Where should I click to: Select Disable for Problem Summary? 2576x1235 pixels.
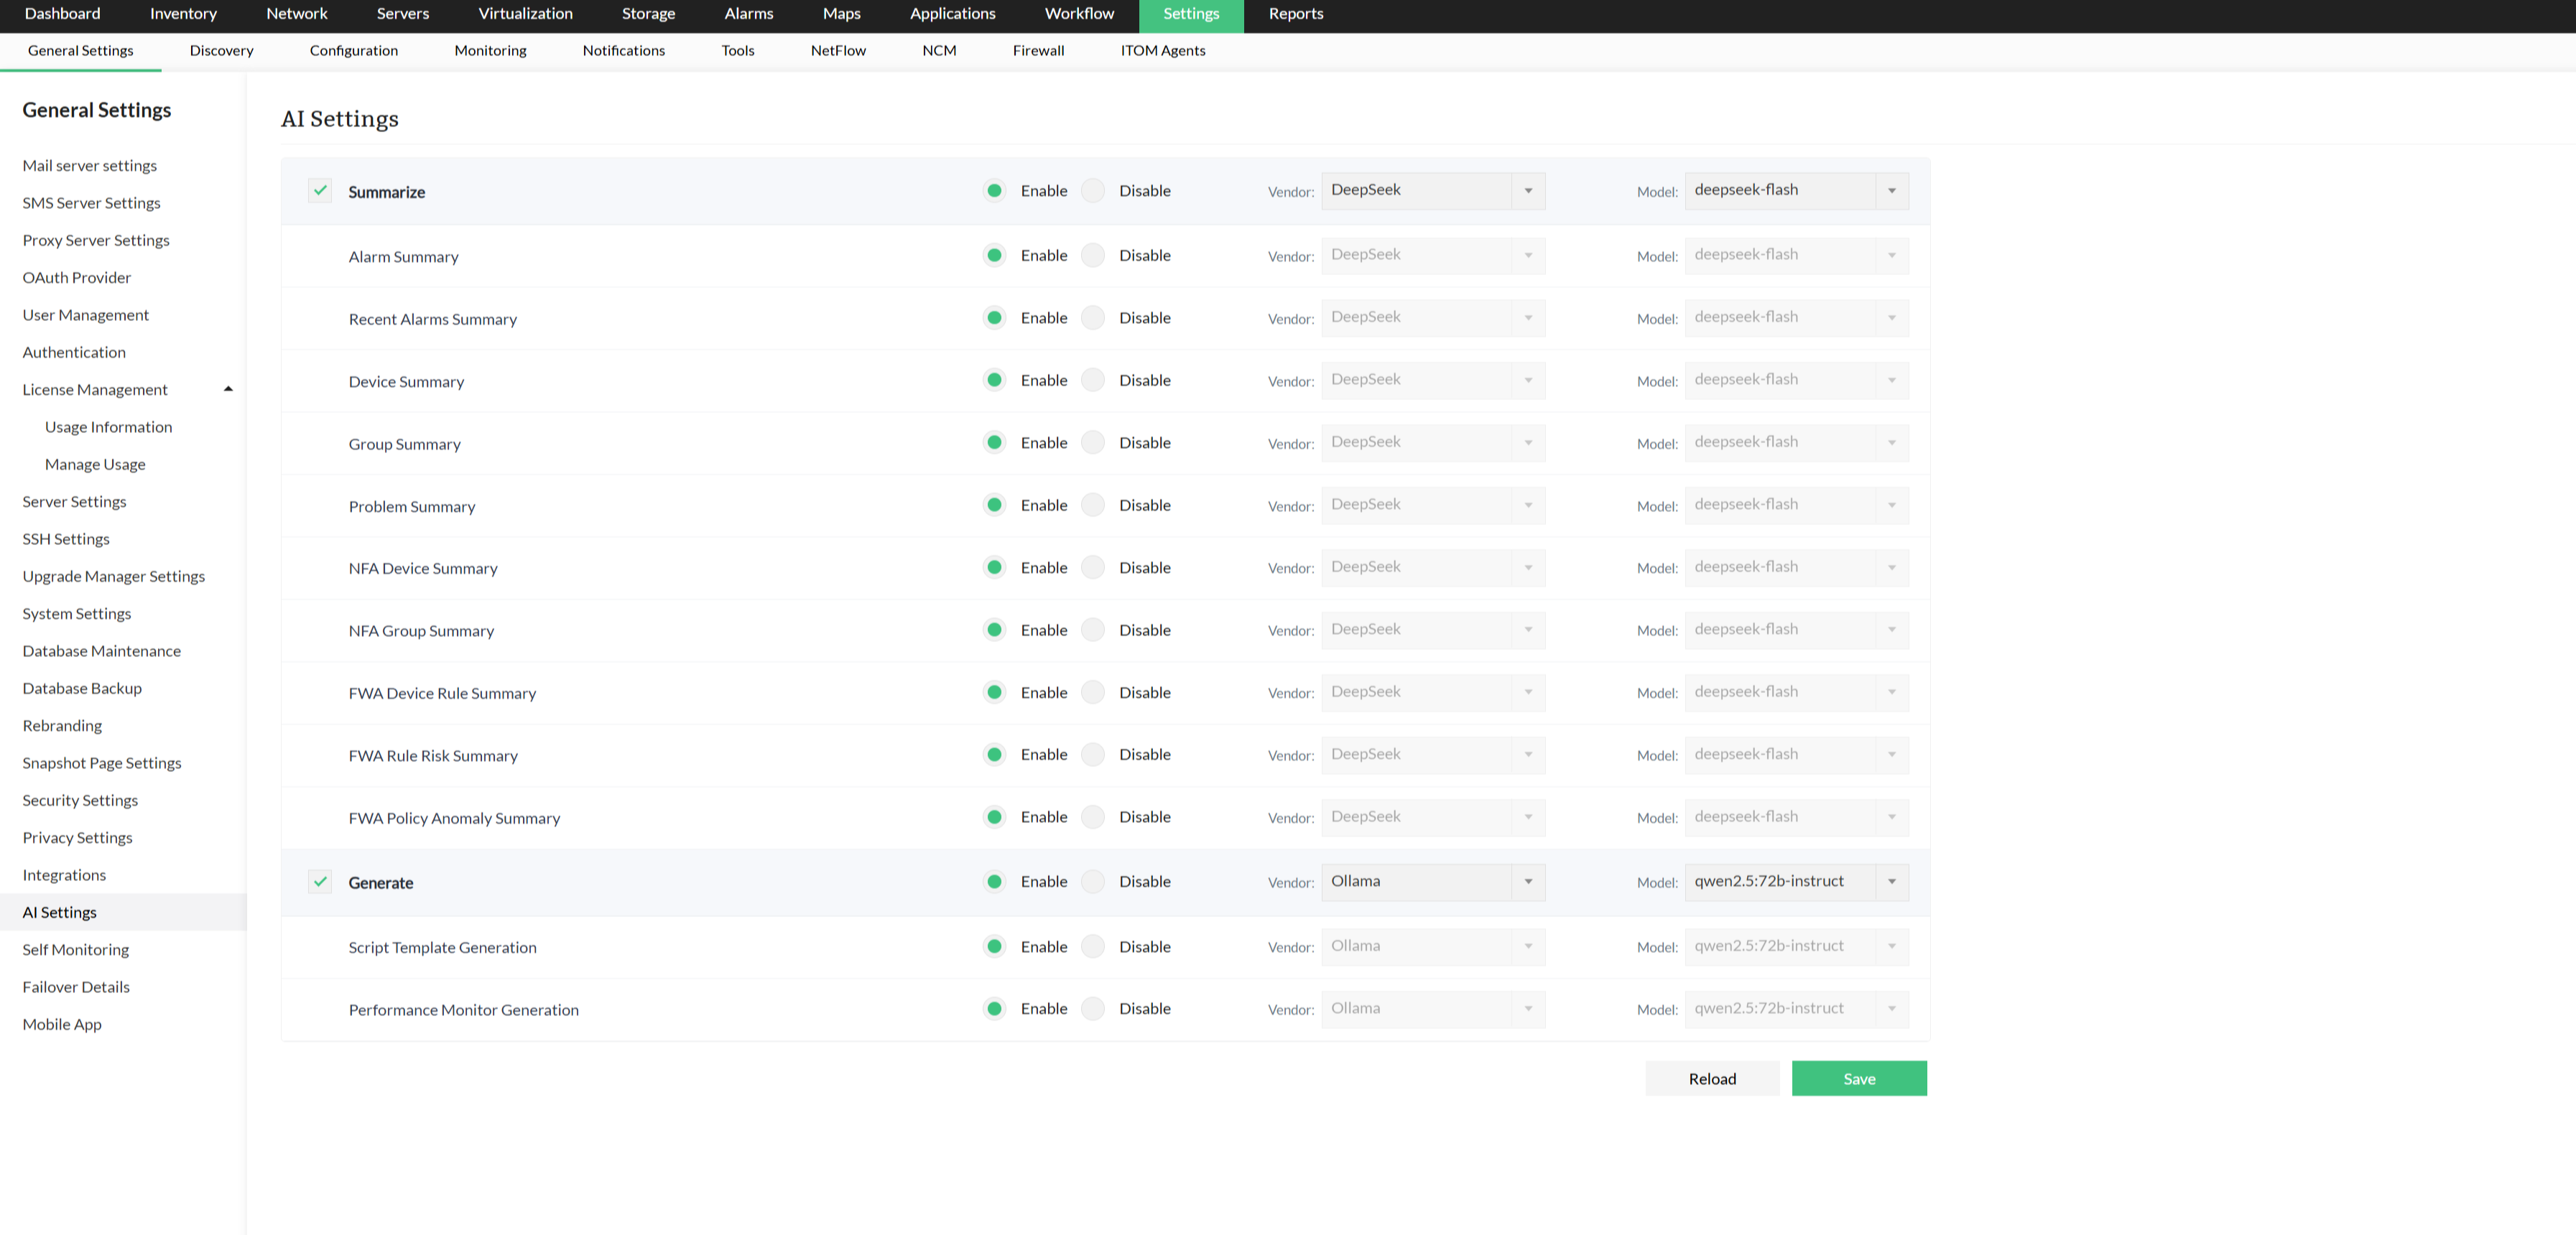(x=1094, y=505)
